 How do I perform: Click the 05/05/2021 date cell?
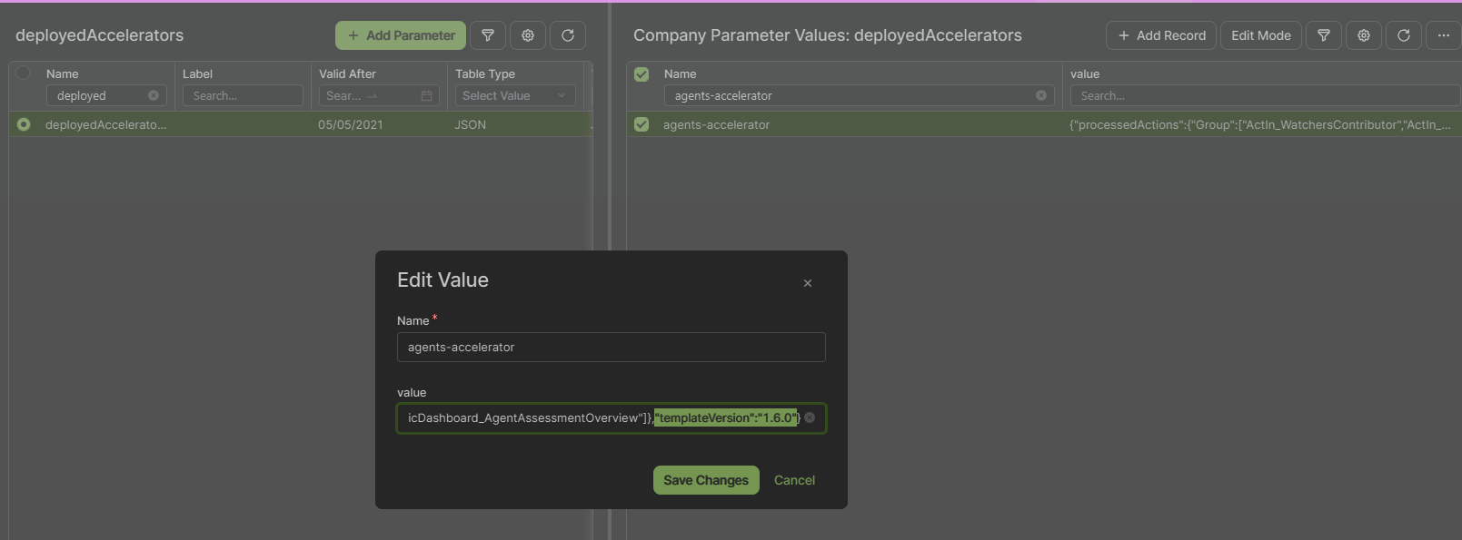(350, 124)
